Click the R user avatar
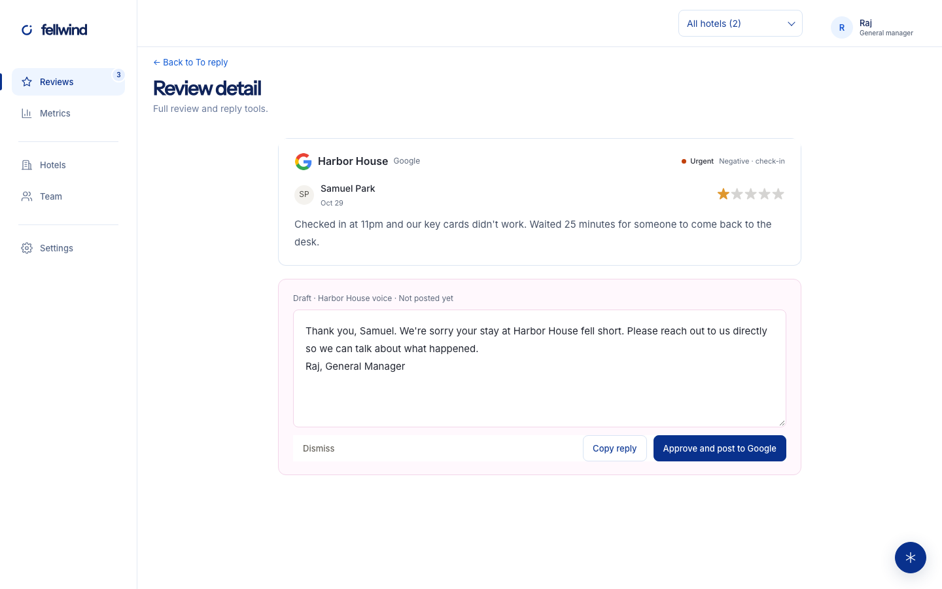This screenshot has width=942, height=589. pyautogui.click(x=842, y=27)
